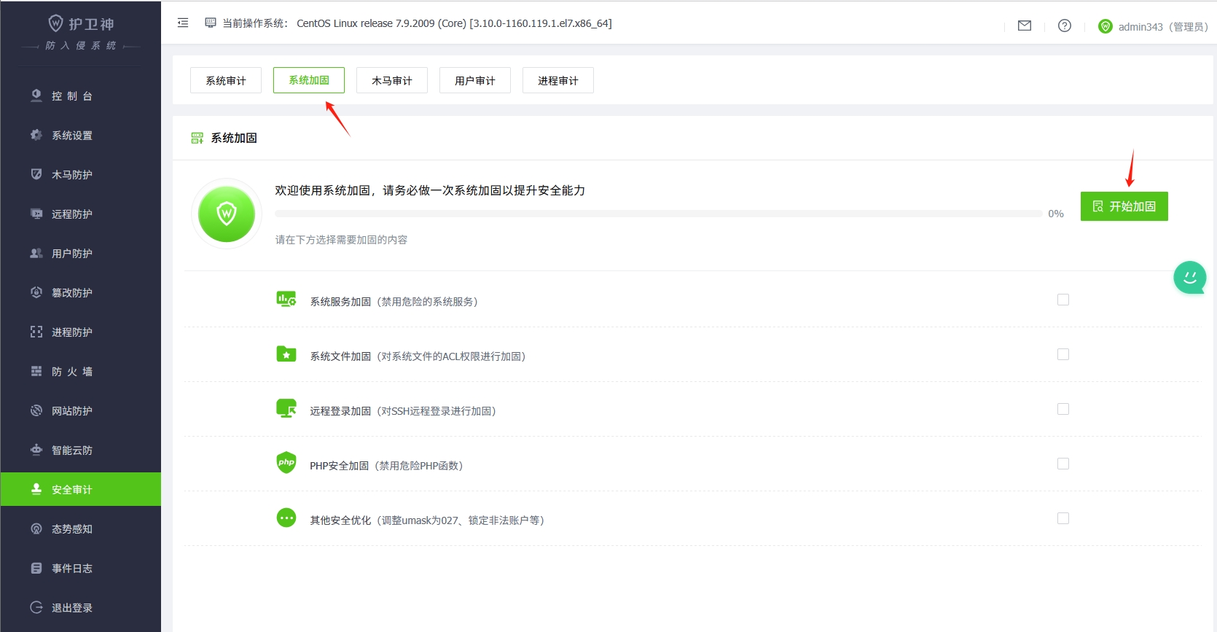Click the hardening progress bar
This screenshot has width=1217, height=632.
click(659, 214)
